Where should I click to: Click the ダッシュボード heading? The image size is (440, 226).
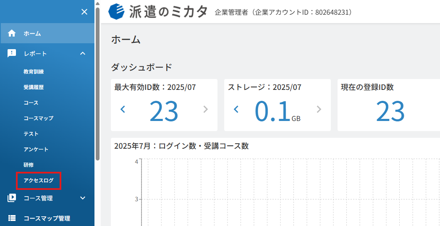[x=141, y=67]
